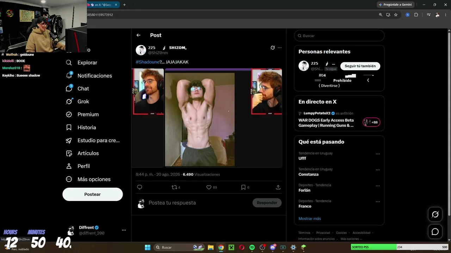Click the Notificaciones bell icon
Viewport: 451px width, 253px height.
click(x=69, y=76)
